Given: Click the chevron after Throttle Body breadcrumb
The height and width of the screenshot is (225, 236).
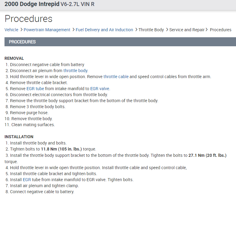Looking at the screenshot, I should click(x=167, y=30).
